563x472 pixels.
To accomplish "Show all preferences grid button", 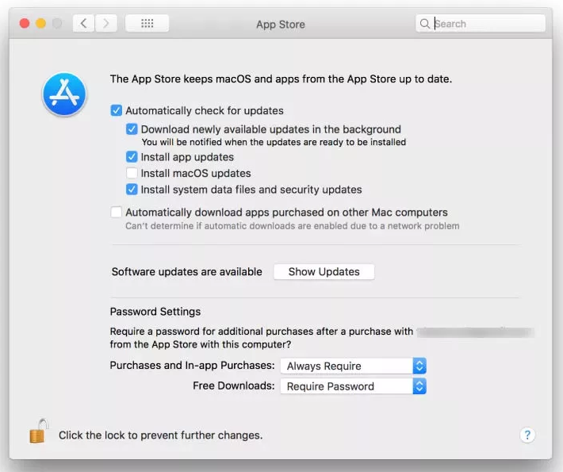I will coord(147,24).
